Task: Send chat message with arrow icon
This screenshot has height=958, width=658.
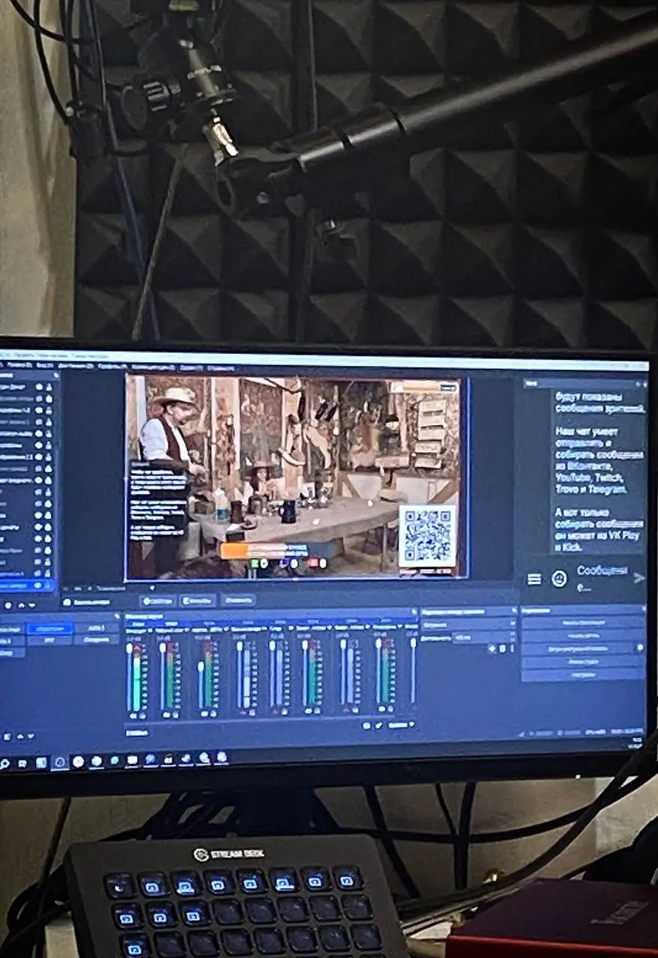Action: tap(639, 578)
